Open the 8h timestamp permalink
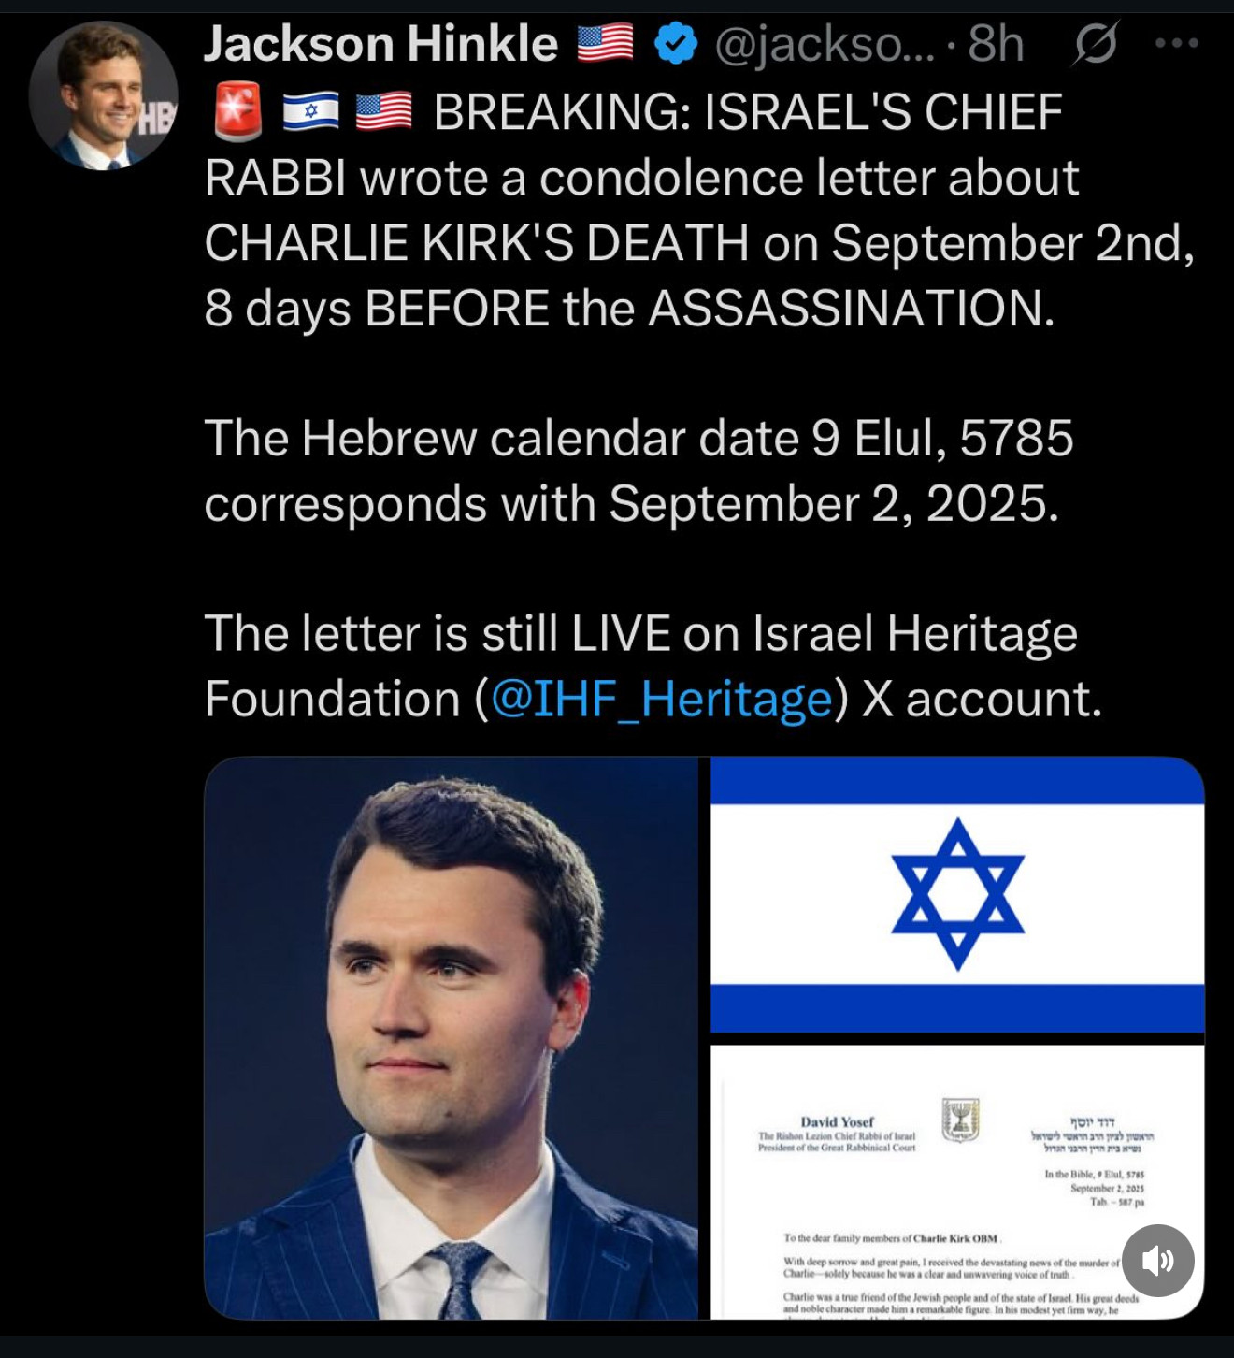Screen dimensions: 1234x1358 coord(997,44)
